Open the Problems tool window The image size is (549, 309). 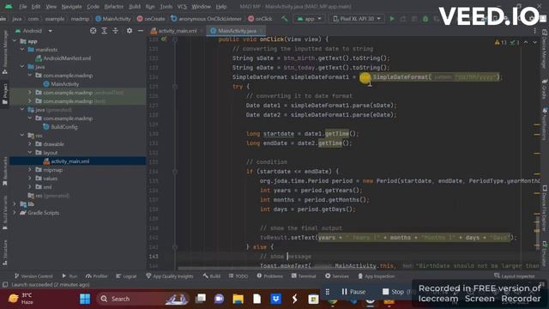click(x=270, y=276)
